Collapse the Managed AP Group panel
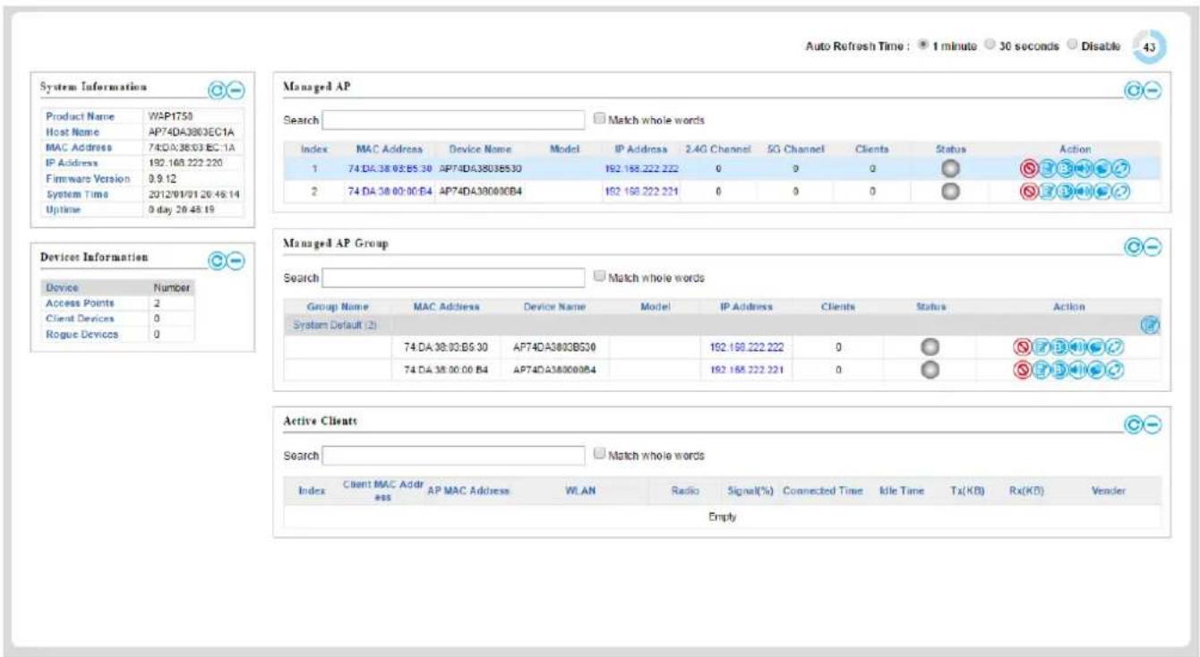The image size is (1200, 657). (x=1153, y=248)
